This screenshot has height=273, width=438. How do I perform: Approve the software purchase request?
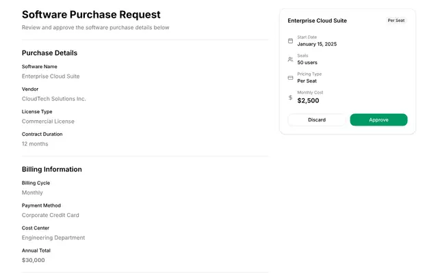coord(378,120)
